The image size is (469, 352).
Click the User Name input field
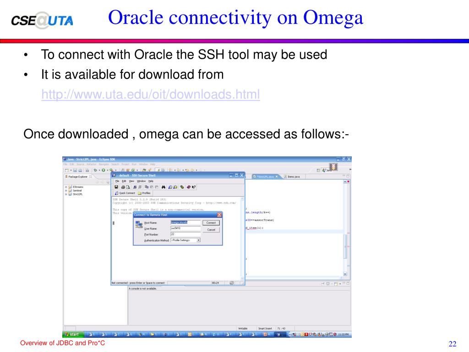[x=185, y=228]
